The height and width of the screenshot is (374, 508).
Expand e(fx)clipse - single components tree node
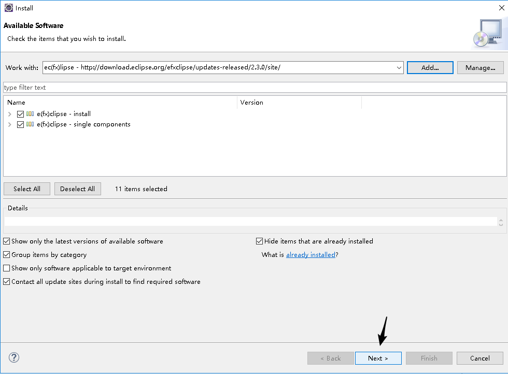tap(10, 124)
